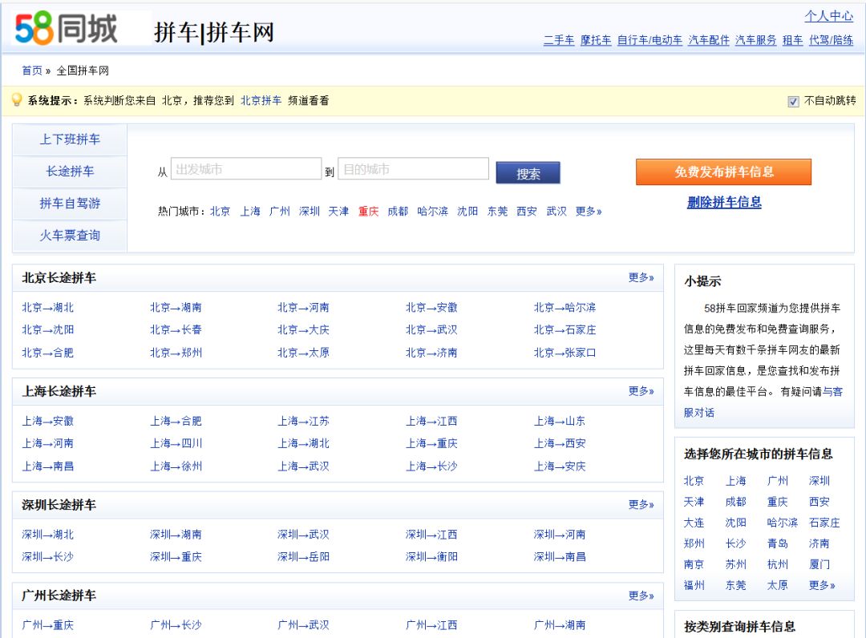Open the 拼车自驾游 tab
Screen dimensions: 866x638
pyautogui.click(x=70, y=204)
